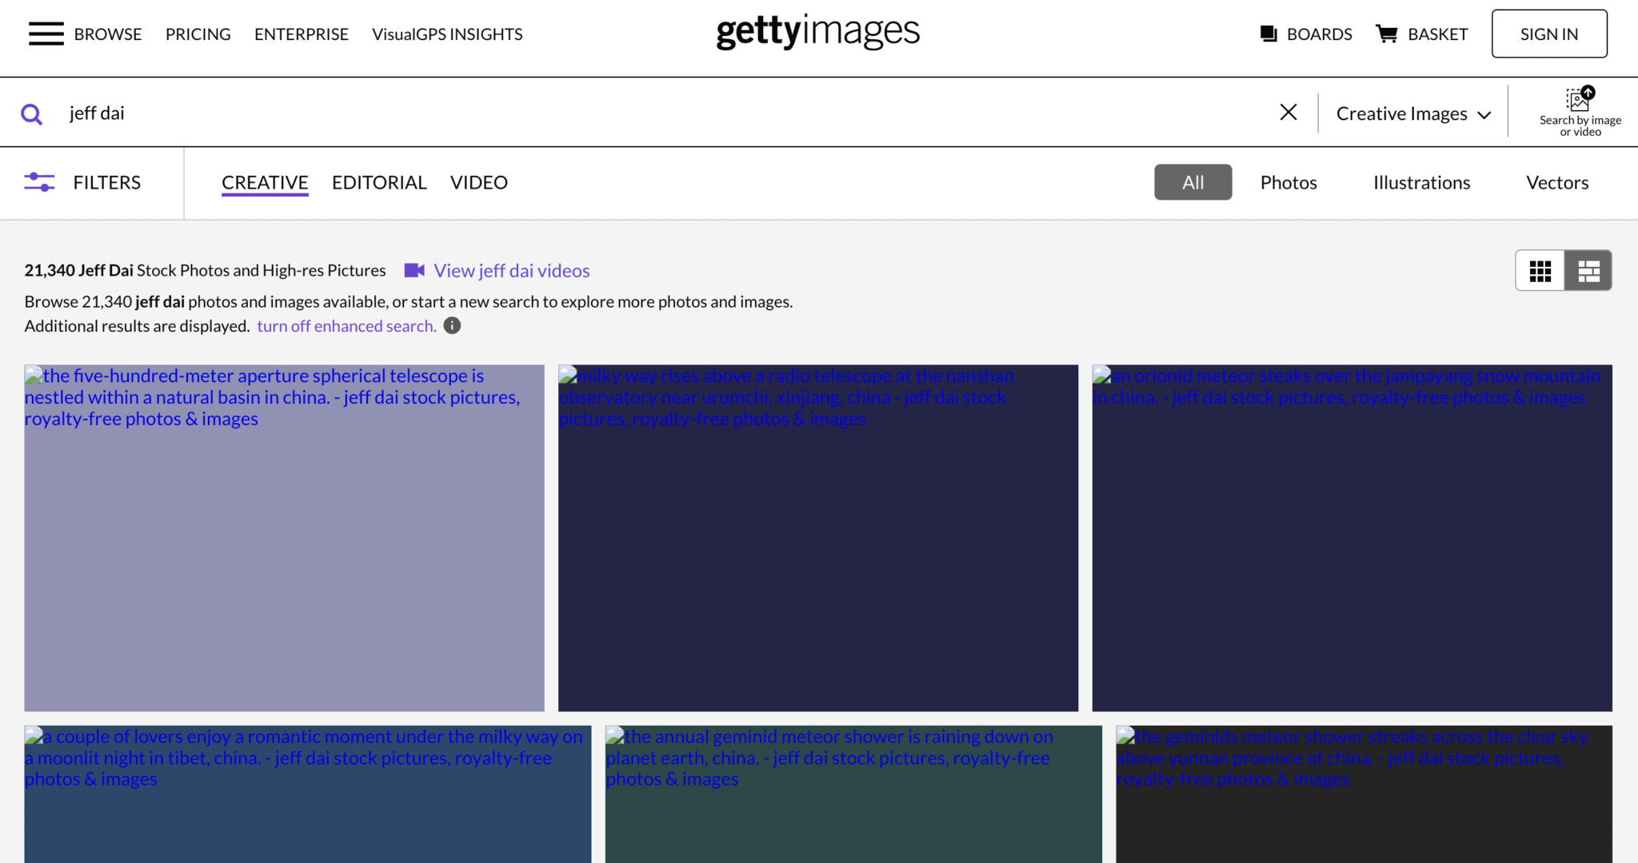Switch to mosaic layout view
This screenshot has height=863, width=1638.
click(1588, 271)
